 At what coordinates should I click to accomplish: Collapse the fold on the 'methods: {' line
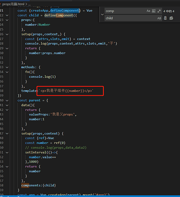[x=7, y=67]
